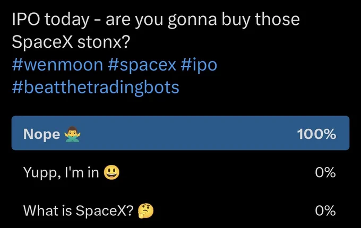This screenshot has height=228, width=361.
Task: Pick the "What is SpaceX?" poll answer
Action: pyautogui.click(x=180, y=211)
